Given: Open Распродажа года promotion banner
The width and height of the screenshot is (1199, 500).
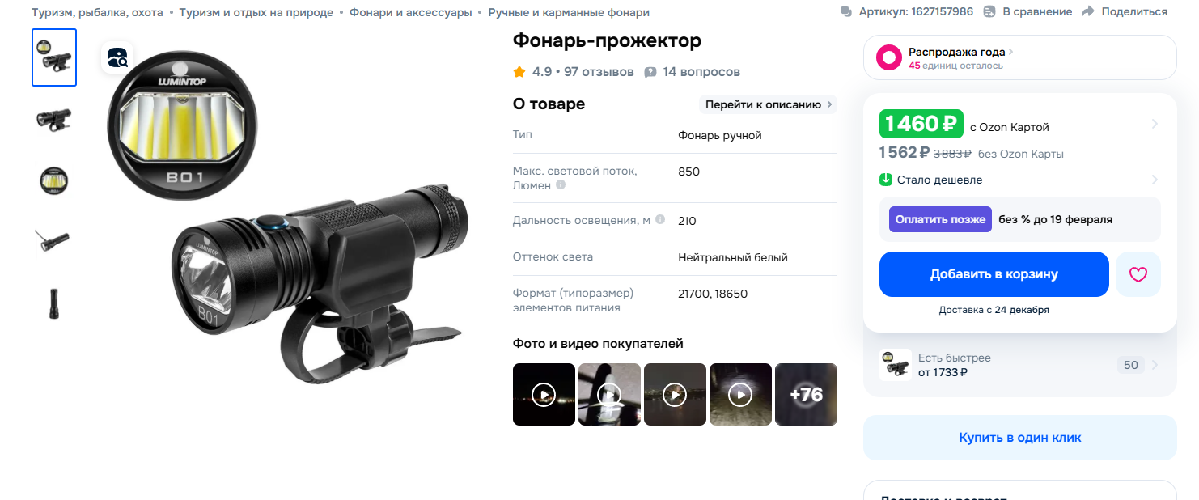Looking at the screenshot, I should point(1020,57).
